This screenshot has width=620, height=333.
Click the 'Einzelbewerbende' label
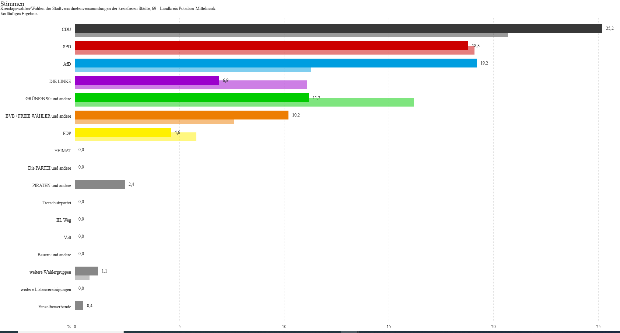coord(55,307)
